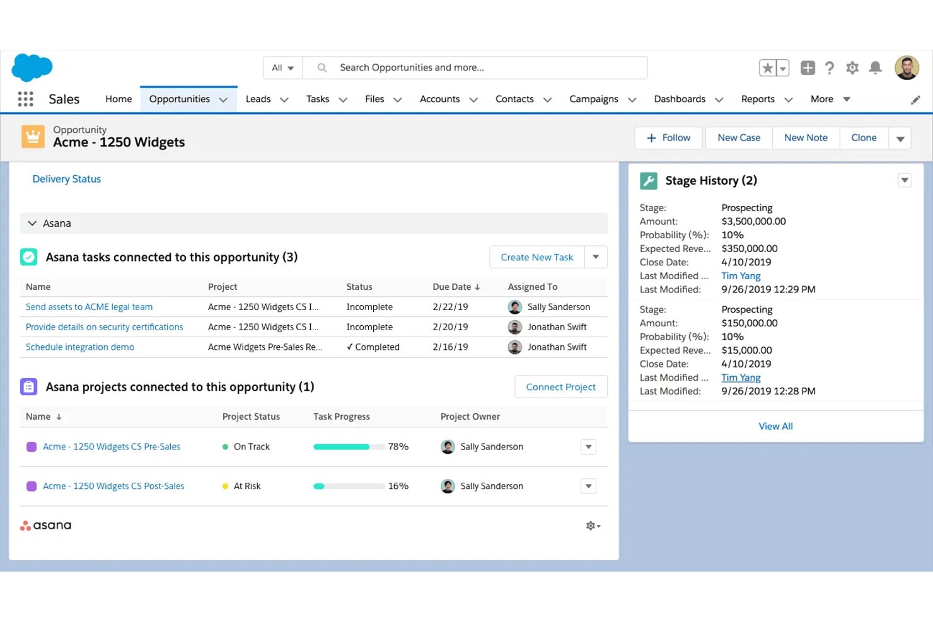
Task: Click the Asana tasks checkmark icon
Action: 28,257
